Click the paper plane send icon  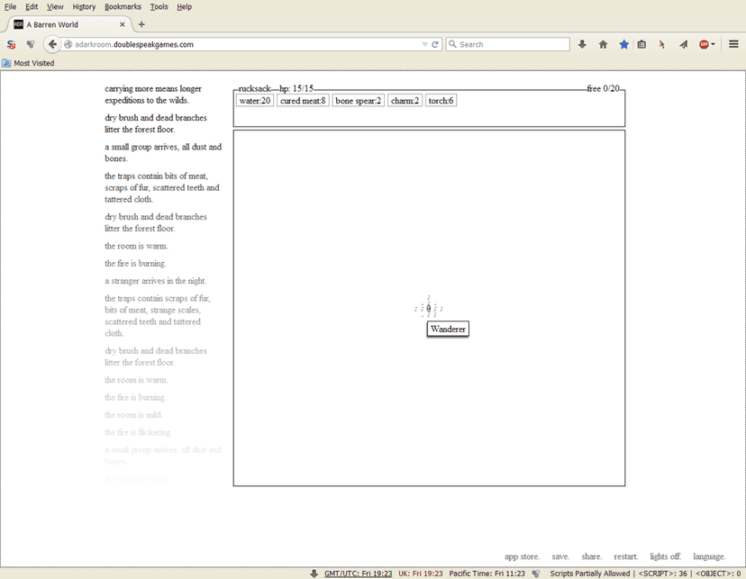tap(683, 44)
